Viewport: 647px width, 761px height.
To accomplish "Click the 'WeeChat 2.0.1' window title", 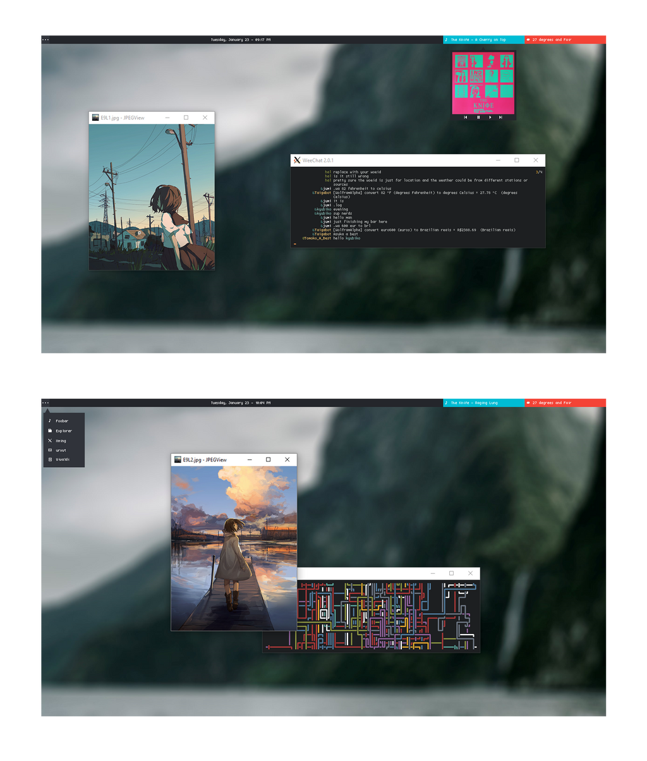I will tap(318, 160).
